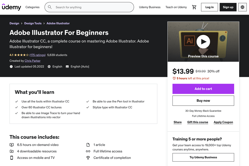This screenshot has height=166, width=249.
Task: Click checkmark next to 'Stylize type with Illustrator CC'
Action: point(87,107)
